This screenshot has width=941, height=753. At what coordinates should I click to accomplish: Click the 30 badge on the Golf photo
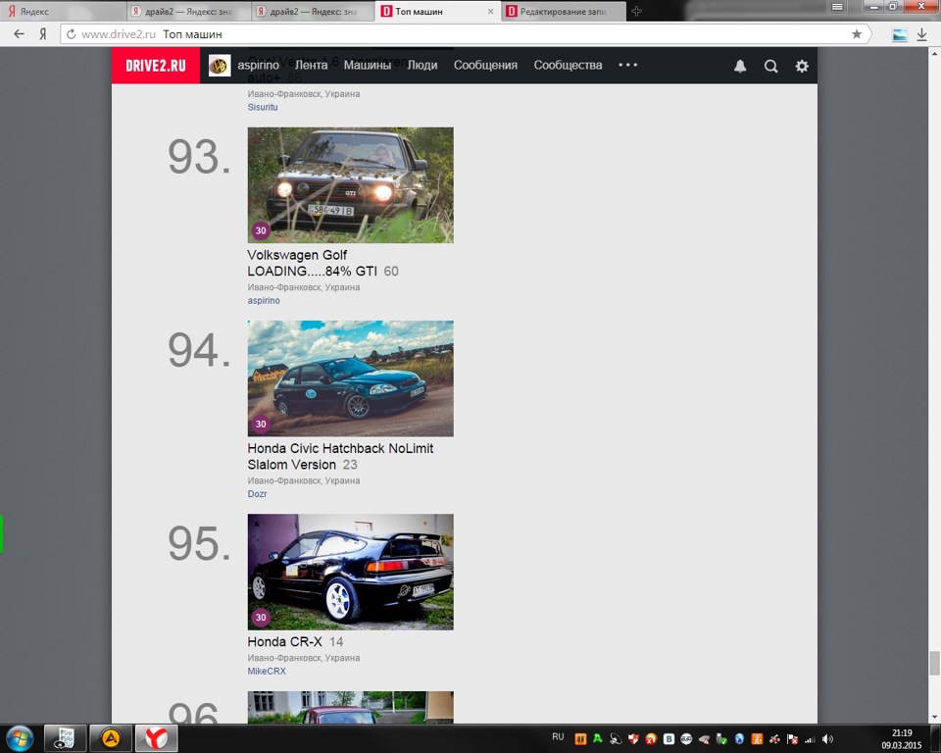click(261, 230)
